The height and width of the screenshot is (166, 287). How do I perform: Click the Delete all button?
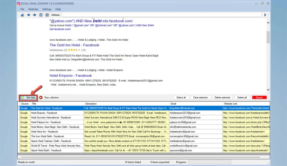tap(242, 97)
